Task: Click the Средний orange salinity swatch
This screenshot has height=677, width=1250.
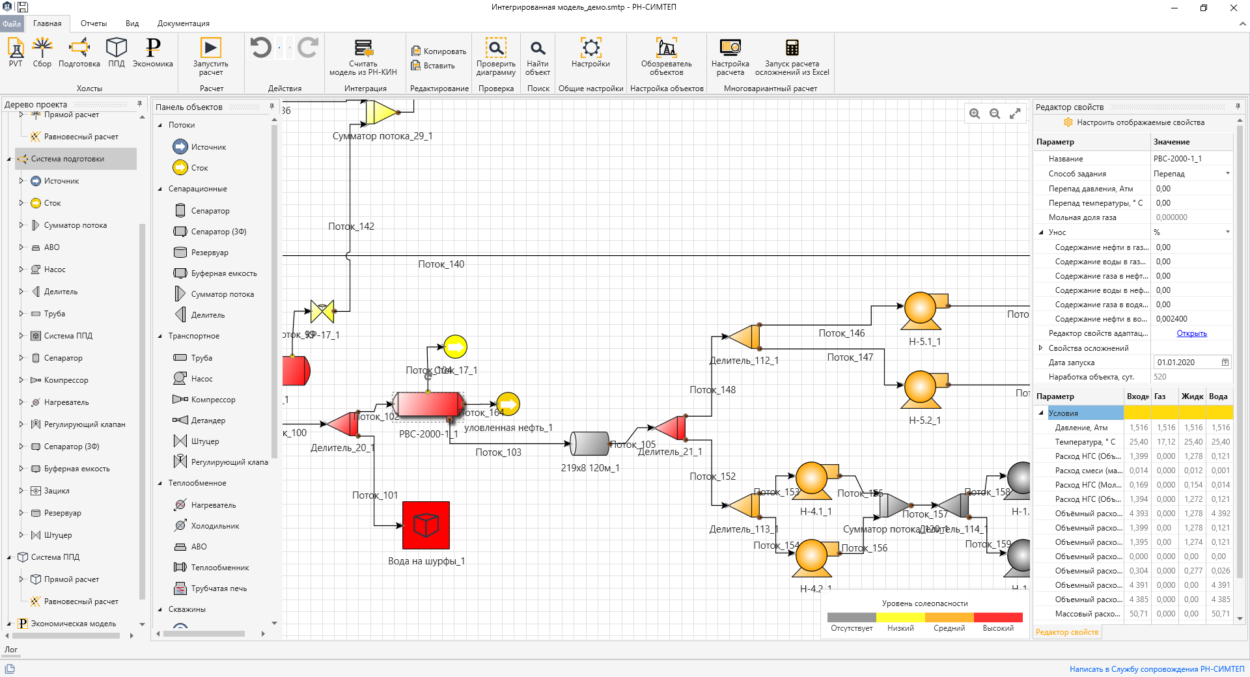Action: click(949, 617)
